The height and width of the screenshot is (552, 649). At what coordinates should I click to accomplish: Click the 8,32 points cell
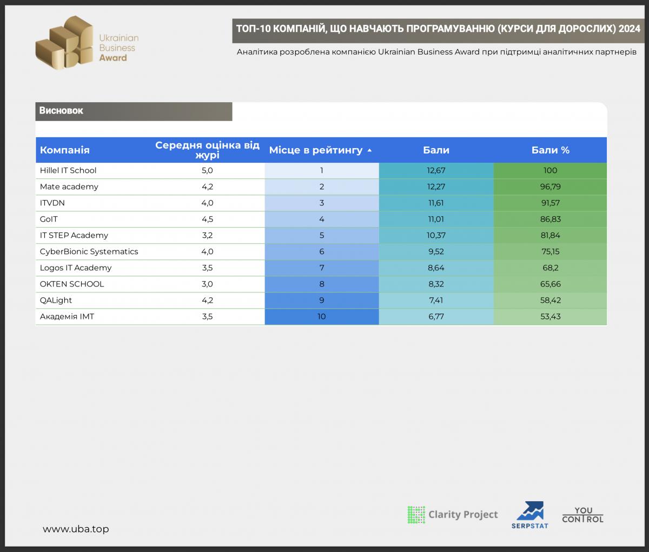pos(436,284)
